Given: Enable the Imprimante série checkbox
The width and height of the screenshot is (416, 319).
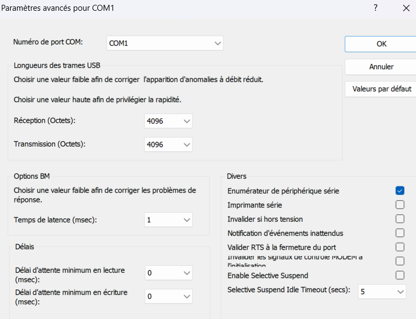Looking at the screenshot, I should tap(399, 205).
